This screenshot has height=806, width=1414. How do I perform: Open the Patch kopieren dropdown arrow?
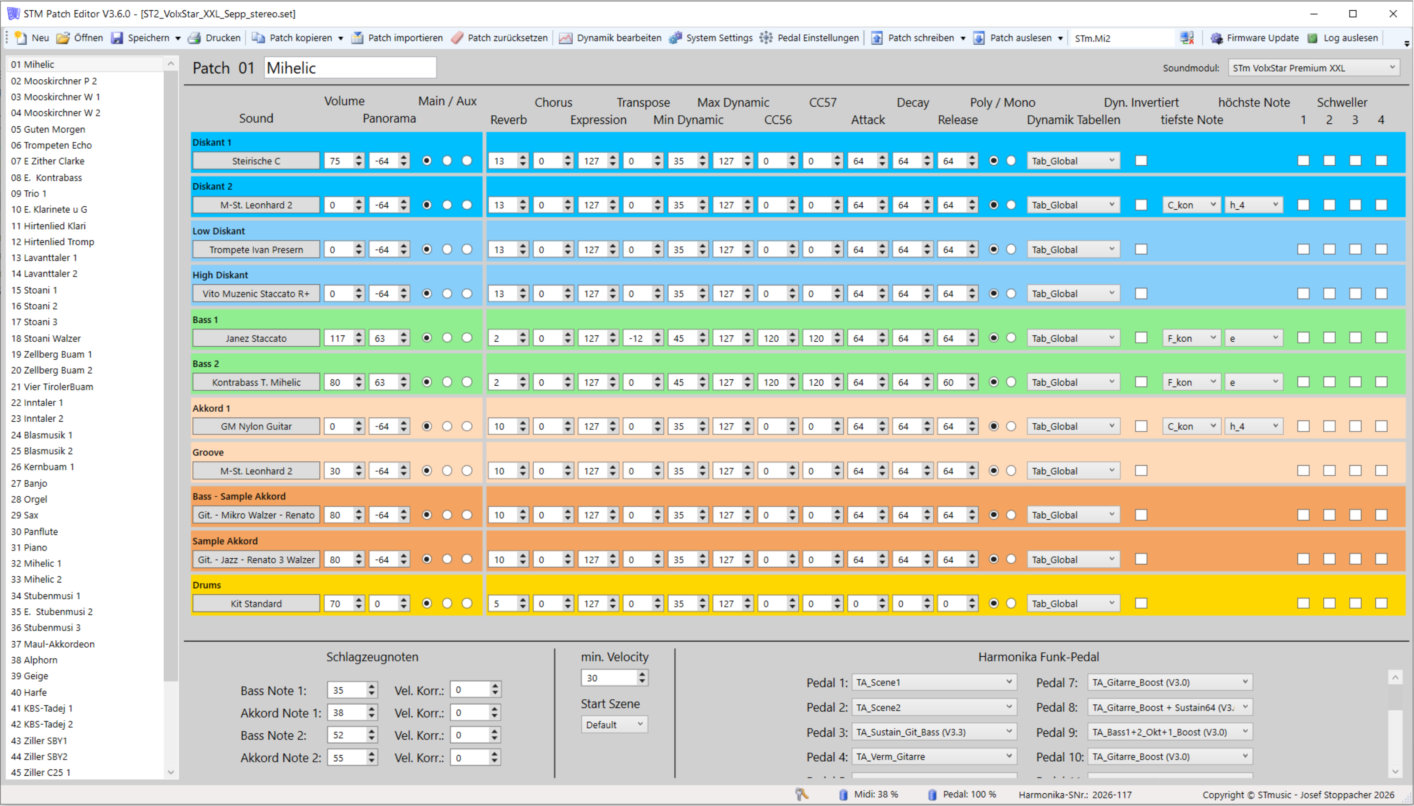tap(341, 38)
